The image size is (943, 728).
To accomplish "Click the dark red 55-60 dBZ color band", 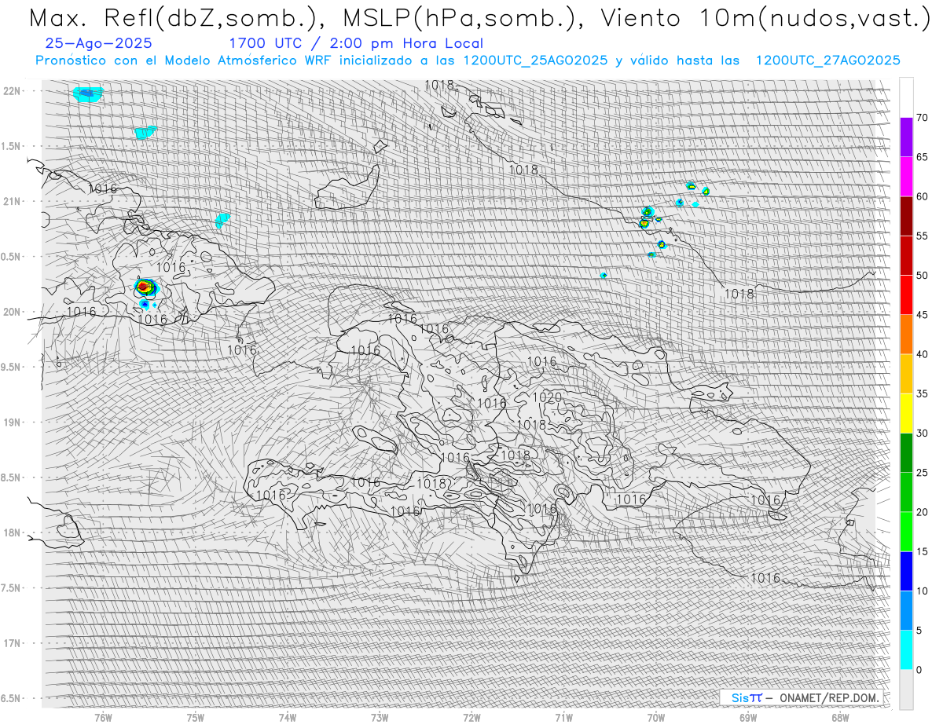I will pos(906,216).
